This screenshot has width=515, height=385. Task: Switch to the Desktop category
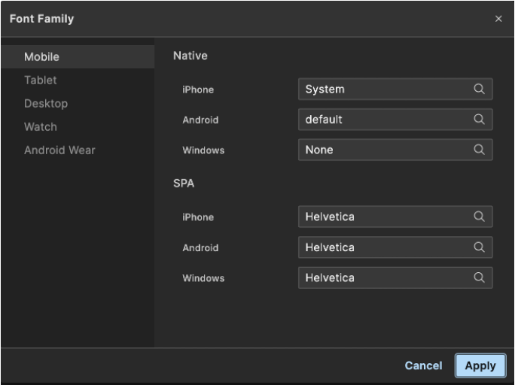pos(46,104)
